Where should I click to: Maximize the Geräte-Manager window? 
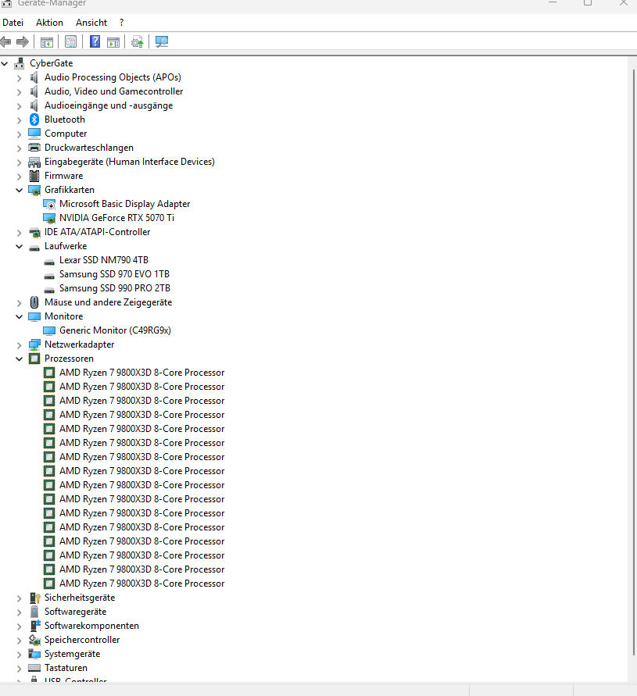click(588, 2)
